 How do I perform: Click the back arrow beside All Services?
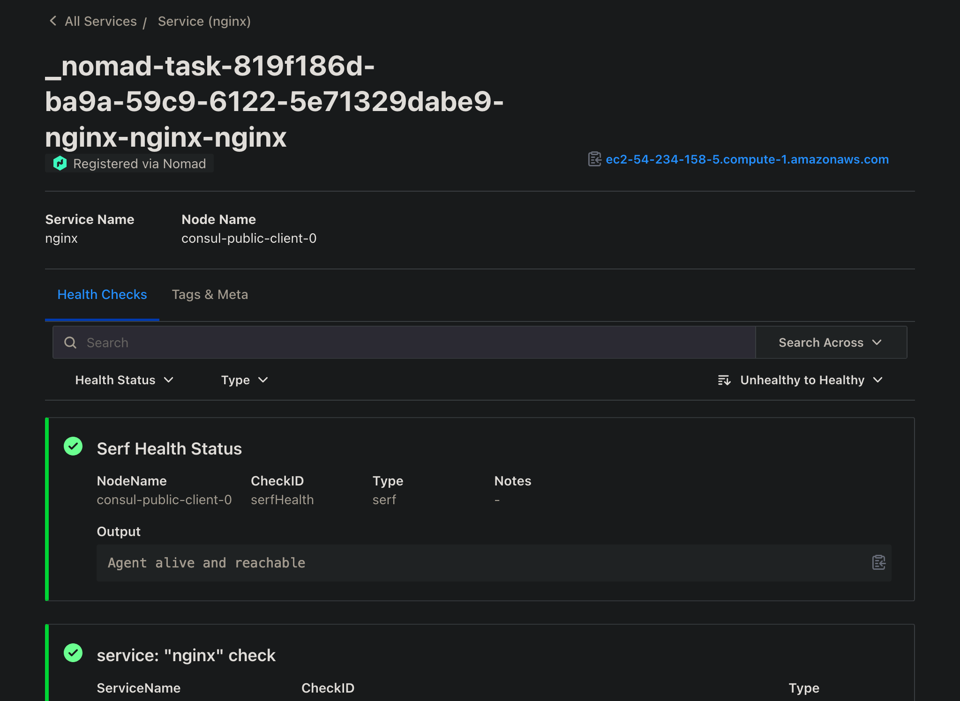pos(53,21)
